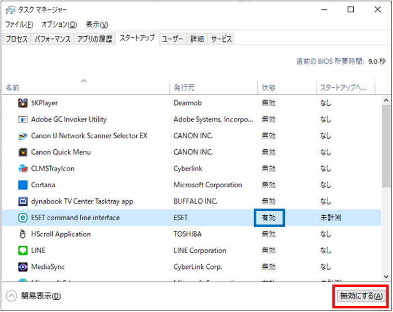Switch to the ユーザー tab
Screen dimensions: 393x312
tap(173, 39)
